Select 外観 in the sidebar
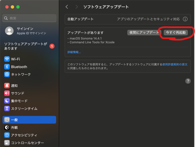The image size is (195, 147). point(29,128)
